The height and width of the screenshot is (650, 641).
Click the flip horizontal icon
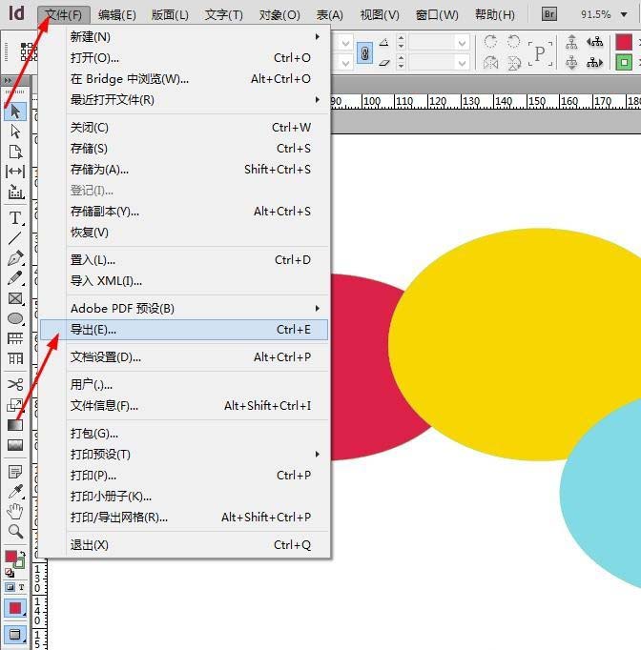[490, 63]
